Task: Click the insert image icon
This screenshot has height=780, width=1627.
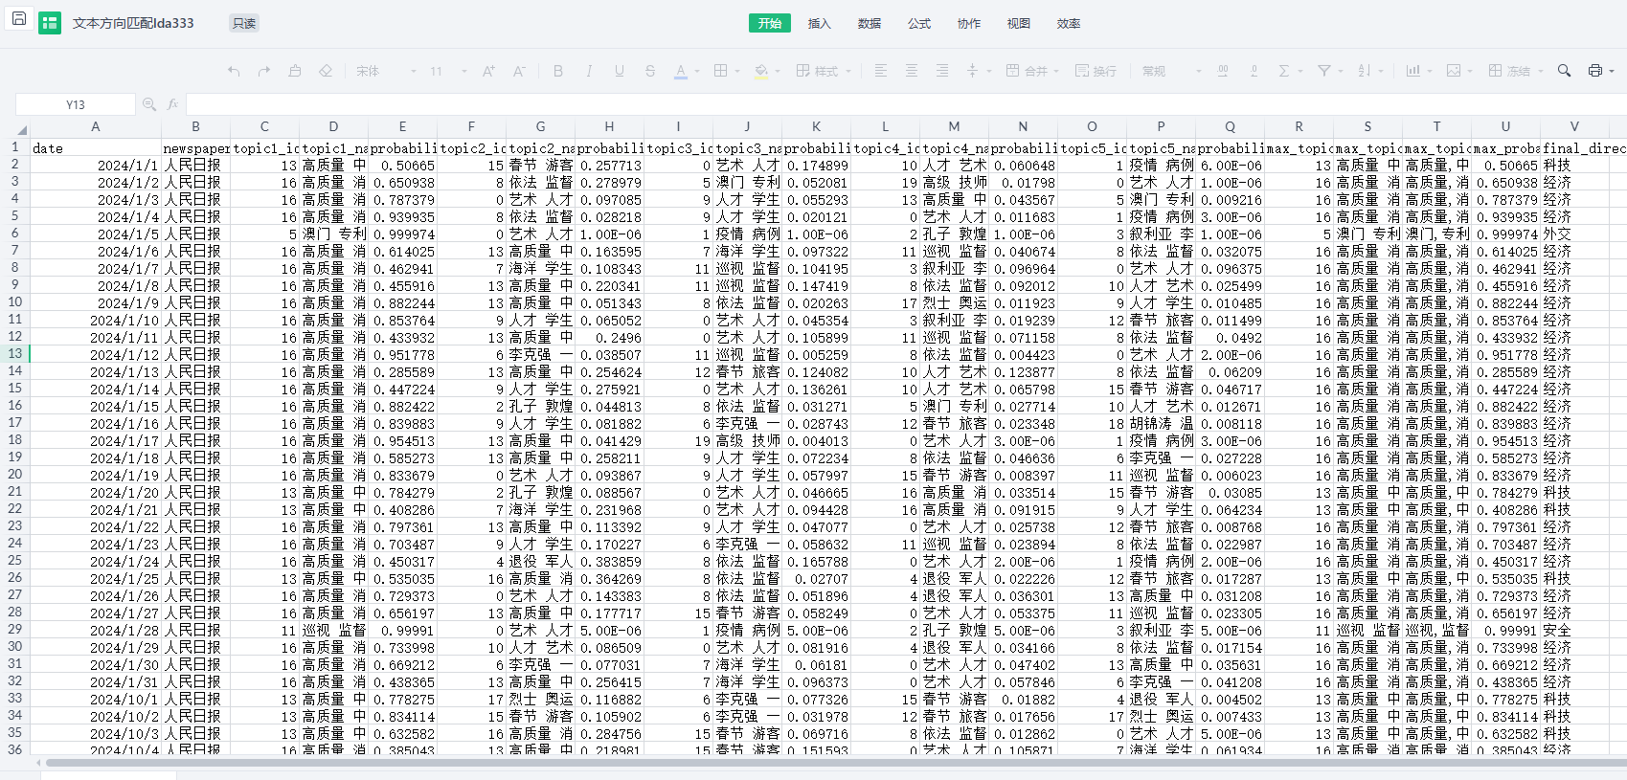Action: 1454,71
